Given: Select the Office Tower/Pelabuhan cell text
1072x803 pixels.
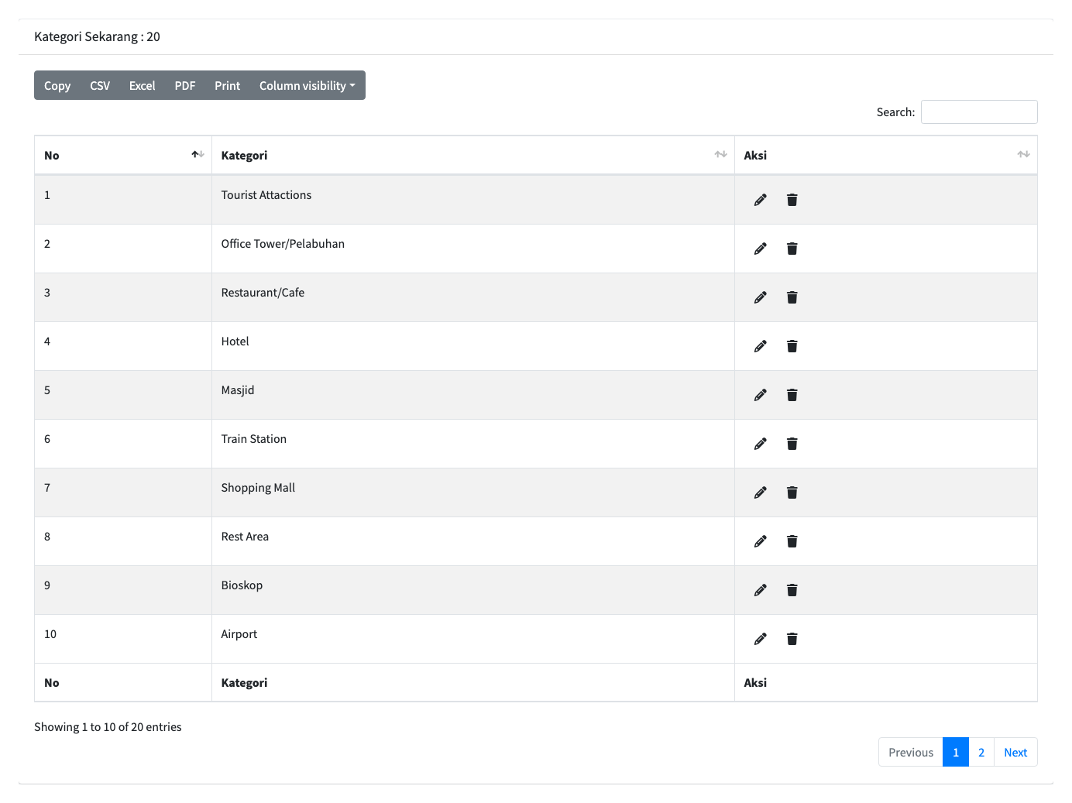Looking at the screenshot, I should coord(283,244).
